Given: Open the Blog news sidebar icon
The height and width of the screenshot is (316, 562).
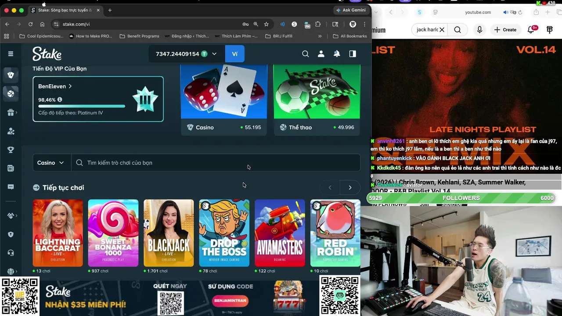Looking at the screenshot, I should point(11,168).
